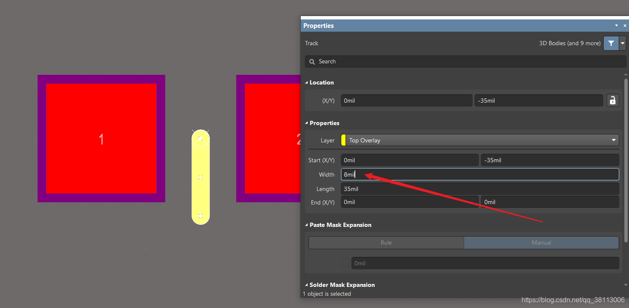Click the track's top end handle

coord(201,138)
